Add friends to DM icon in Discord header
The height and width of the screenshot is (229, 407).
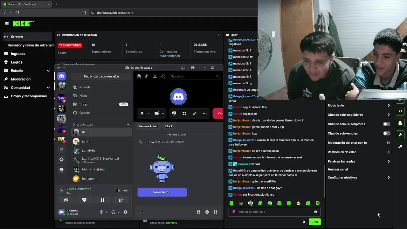pyautogui.click(x=155, y=76)
